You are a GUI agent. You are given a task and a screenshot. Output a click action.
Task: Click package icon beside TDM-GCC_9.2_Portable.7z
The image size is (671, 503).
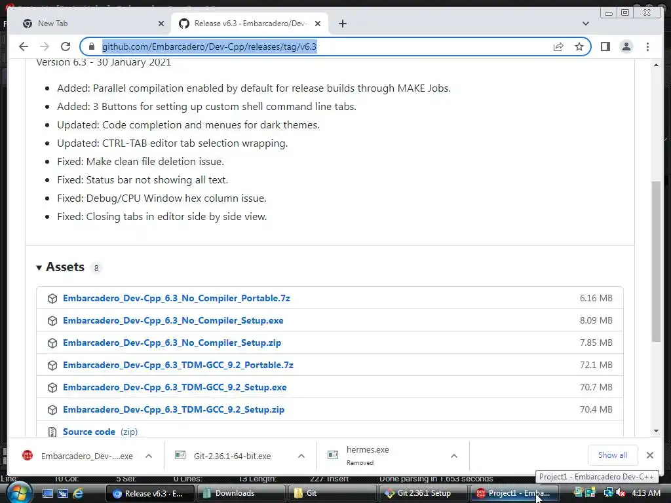[52, 365]
